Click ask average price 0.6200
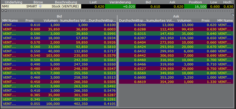Screen dimensions: 236x109 point(141,25)
